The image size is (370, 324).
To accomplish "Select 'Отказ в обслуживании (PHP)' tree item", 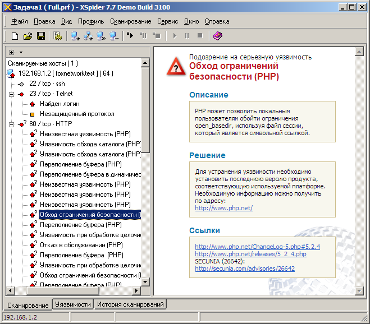I will coord(81,245).
